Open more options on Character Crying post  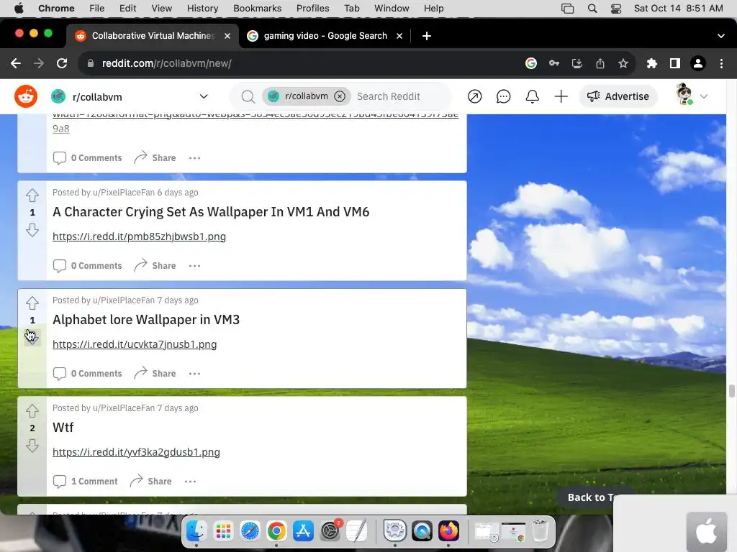(x=194, y=266)
